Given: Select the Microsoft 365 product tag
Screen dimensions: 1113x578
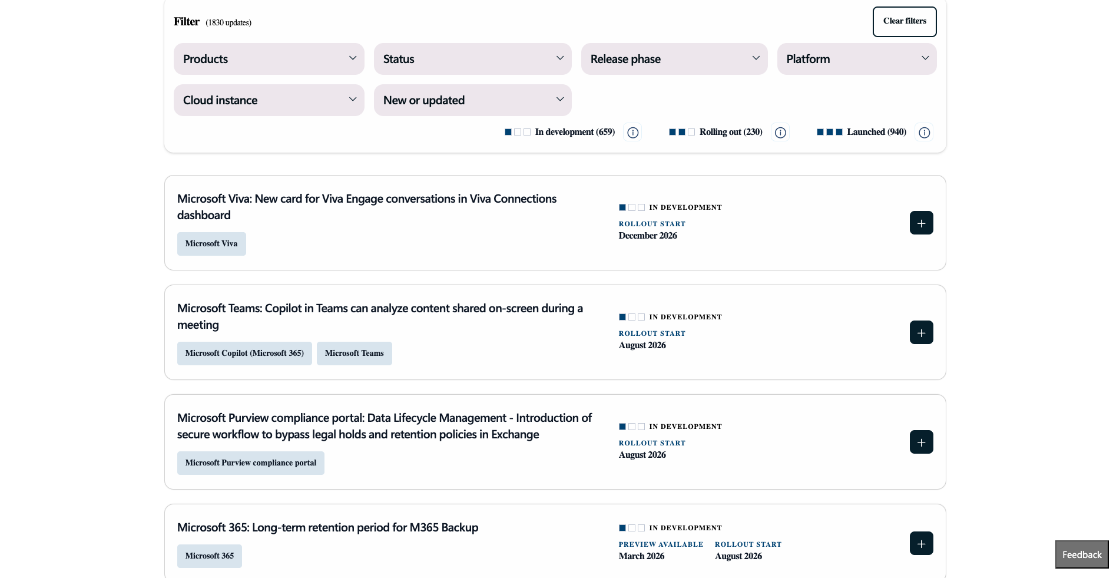Looking at the screenshot, I should [210, 556].
